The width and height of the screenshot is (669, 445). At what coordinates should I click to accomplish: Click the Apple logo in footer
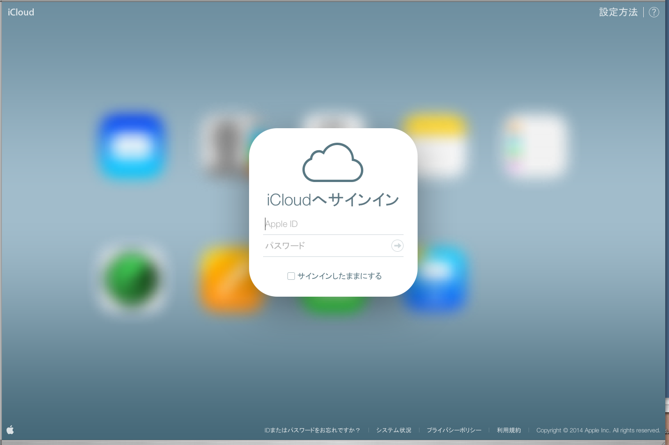10,430
